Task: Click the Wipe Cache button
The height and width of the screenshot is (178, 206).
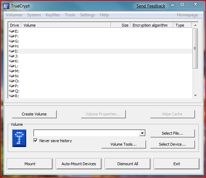Action: [173, 114]
